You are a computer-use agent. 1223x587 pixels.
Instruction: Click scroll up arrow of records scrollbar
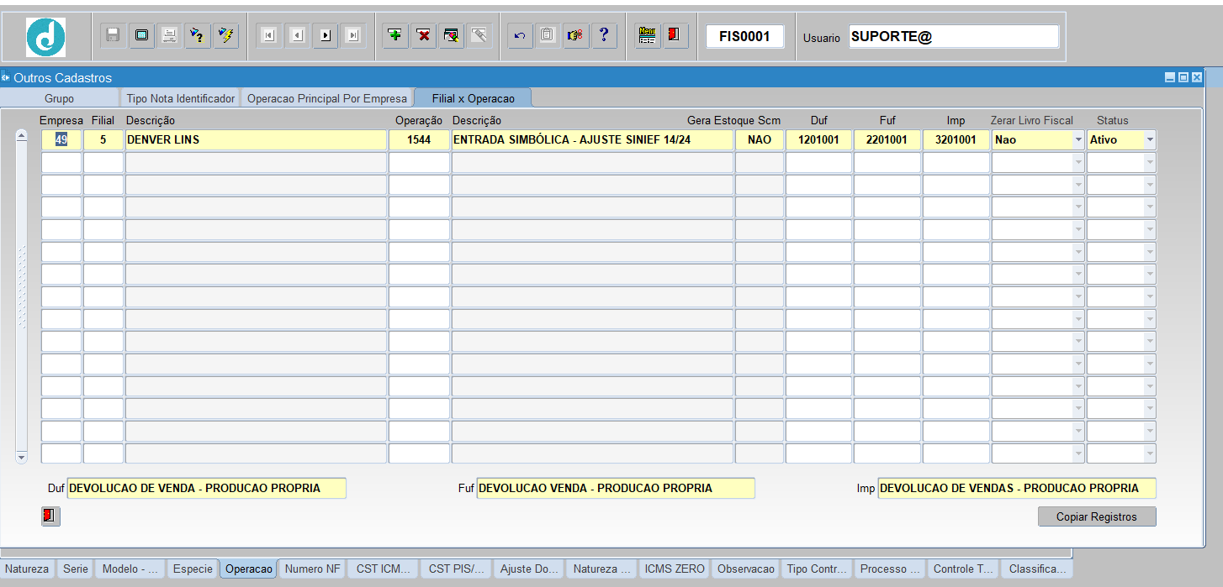click(22, 136)
